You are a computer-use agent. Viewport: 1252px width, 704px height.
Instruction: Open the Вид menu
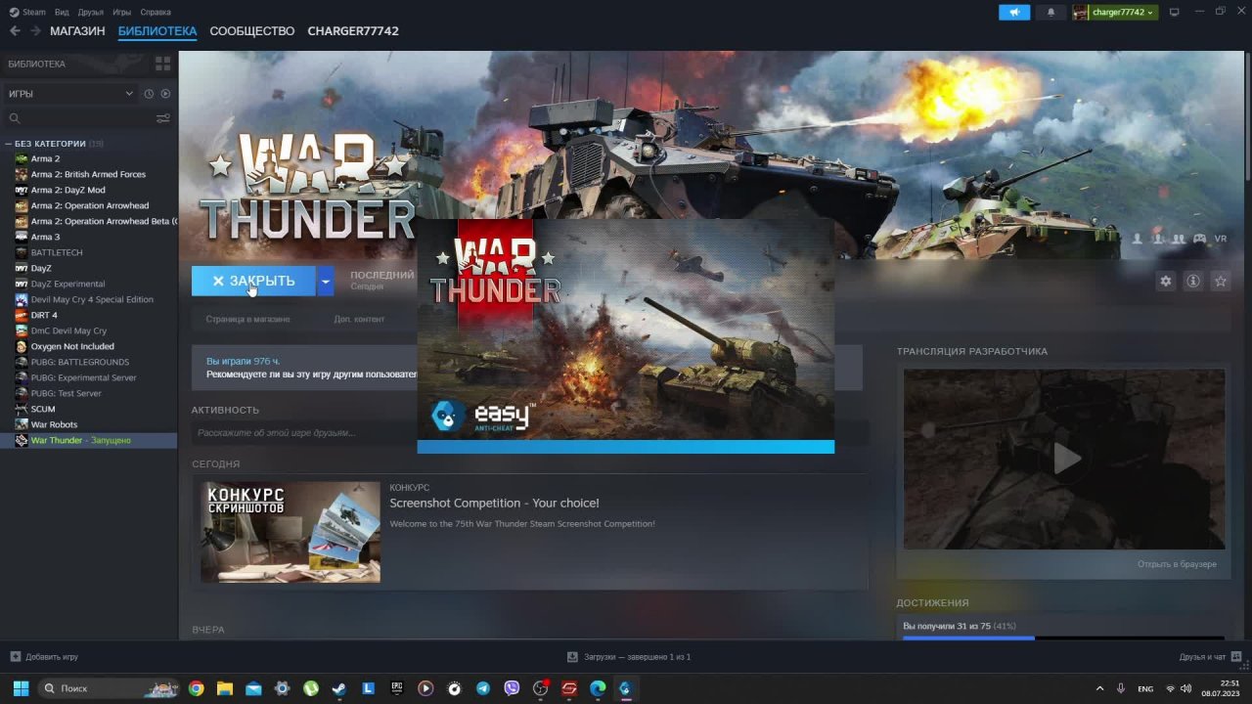tap(62, 12)
